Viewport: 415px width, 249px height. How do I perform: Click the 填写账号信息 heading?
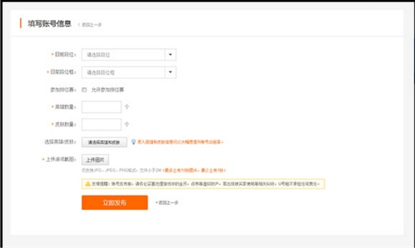pyautogui.click(x=50, y=24)
